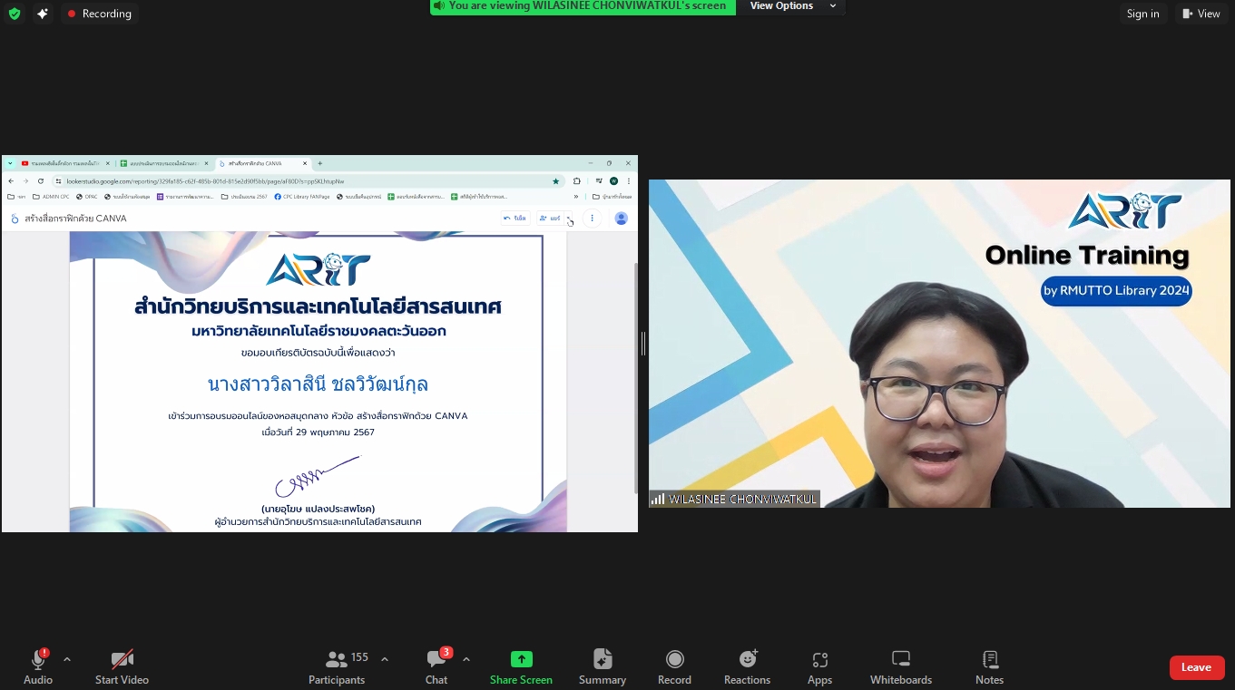Viewport: 1235px width, 690px height.
Task: Show more bookmarks with the chevron
Action: (x=575, y=196)
